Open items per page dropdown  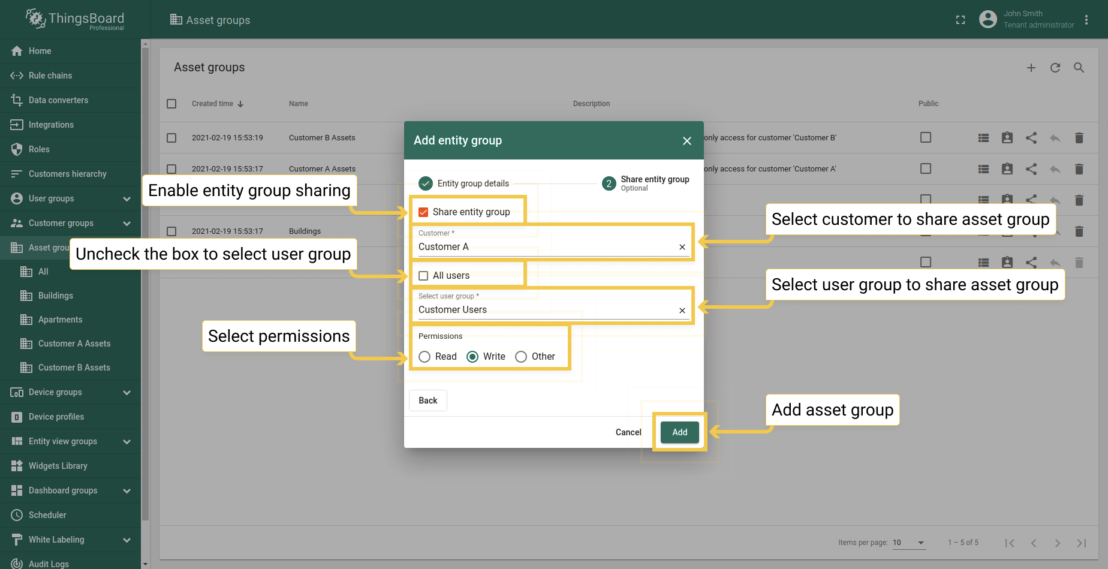[x=909, y=543]
